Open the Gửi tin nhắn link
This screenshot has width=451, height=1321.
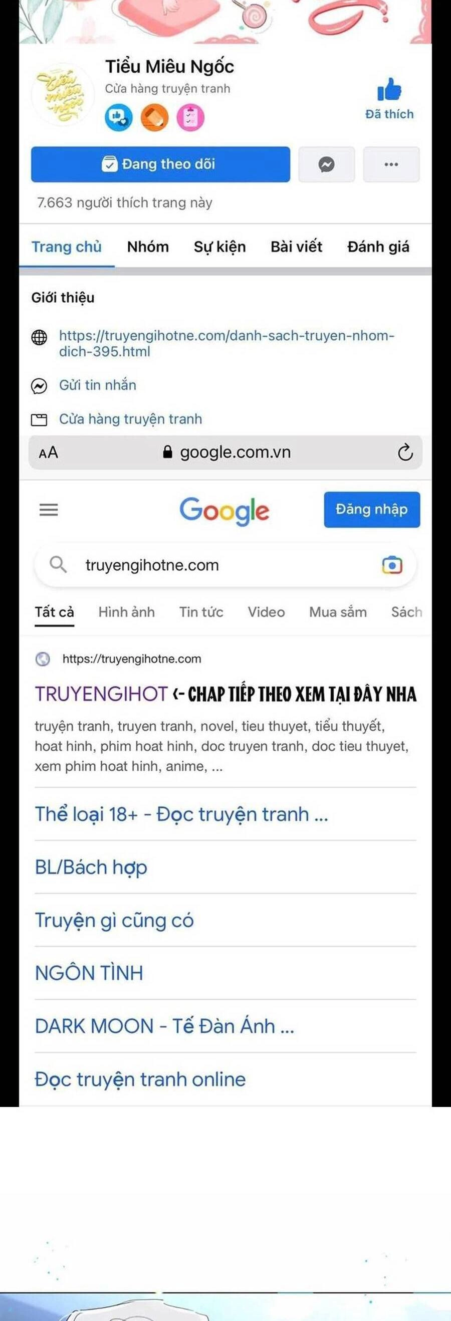pyautogui.click(x=97, y=385)
